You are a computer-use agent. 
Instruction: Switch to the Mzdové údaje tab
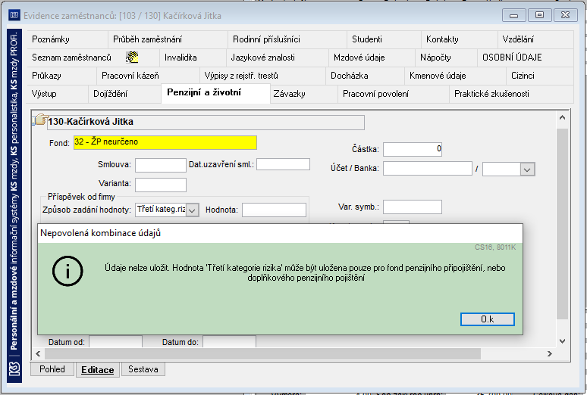359,58
